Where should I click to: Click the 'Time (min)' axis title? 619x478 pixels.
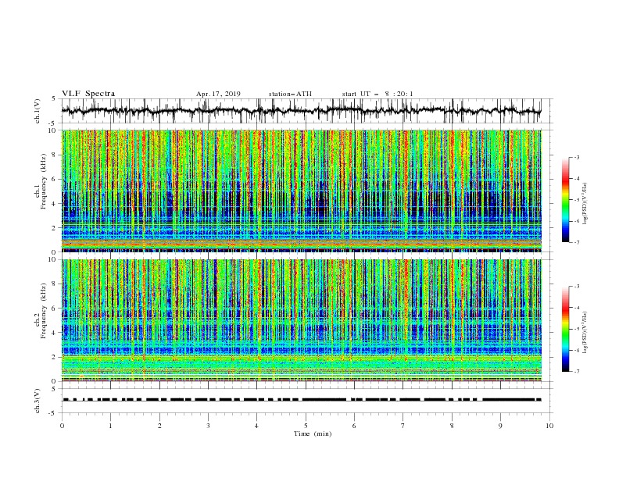coord(313,433)
